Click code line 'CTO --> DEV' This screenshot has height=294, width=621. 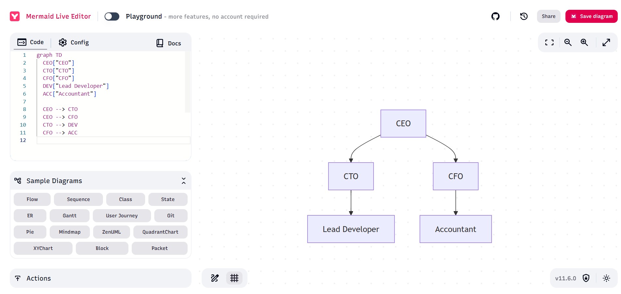[60, 125]
